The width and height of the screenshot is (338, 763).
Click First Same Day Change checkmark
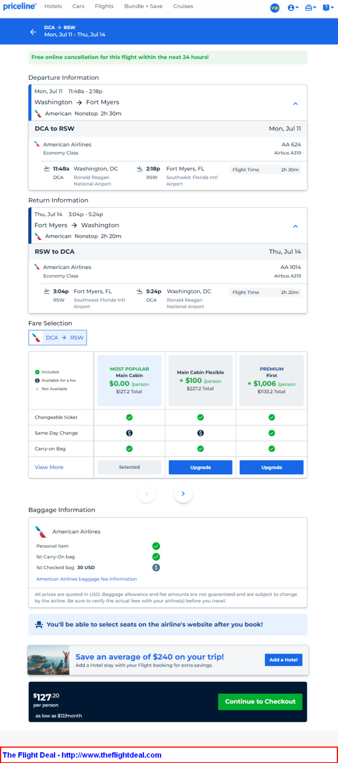coord(271,433)
